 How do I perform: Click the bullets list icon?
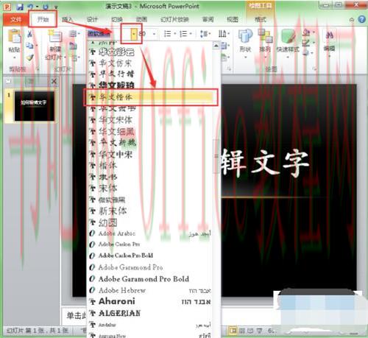click(169, 34)
